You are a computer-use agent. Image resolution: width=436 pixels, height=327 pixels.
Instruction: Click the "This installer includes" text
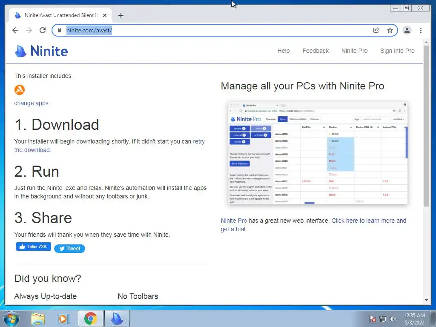pos(43,76)
